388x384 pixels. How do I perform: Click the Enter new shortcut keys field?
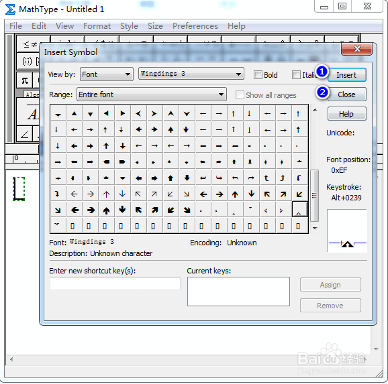(115, 283)
